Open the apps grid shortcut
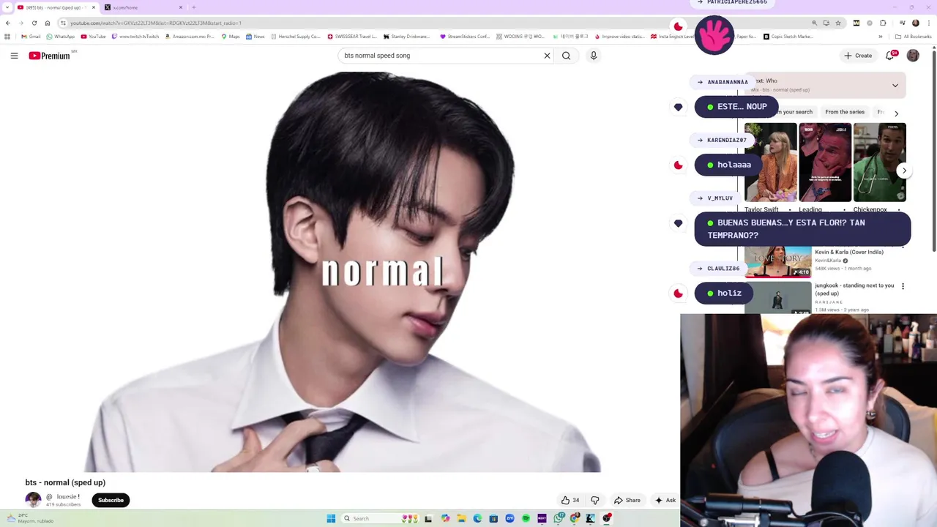Image resolution: width=937 pixels, height=527 pixels. [7, 37]
